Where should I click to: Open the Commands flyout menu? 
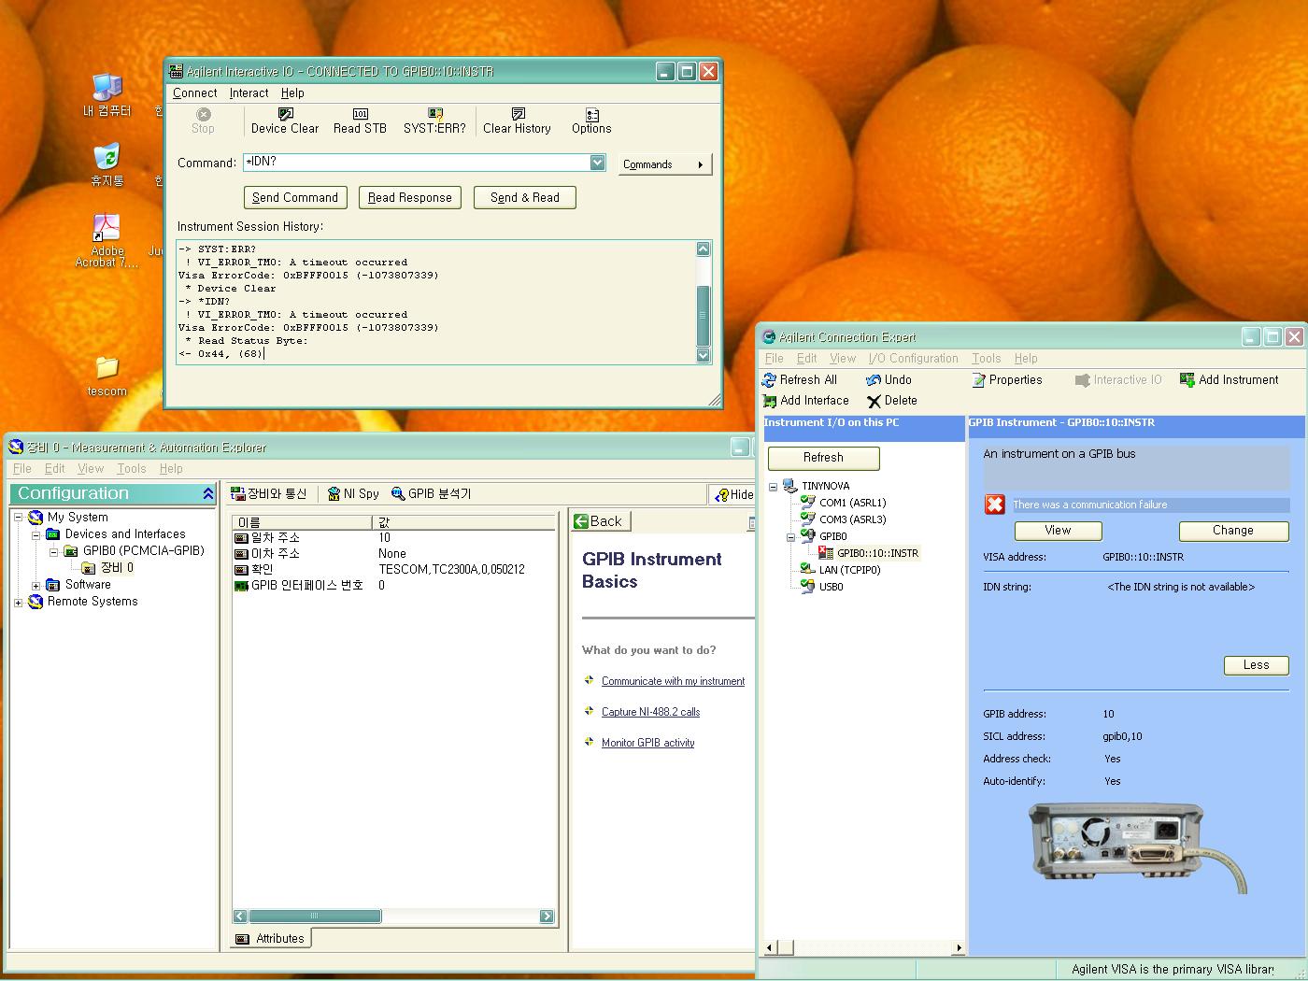[664, 164]
